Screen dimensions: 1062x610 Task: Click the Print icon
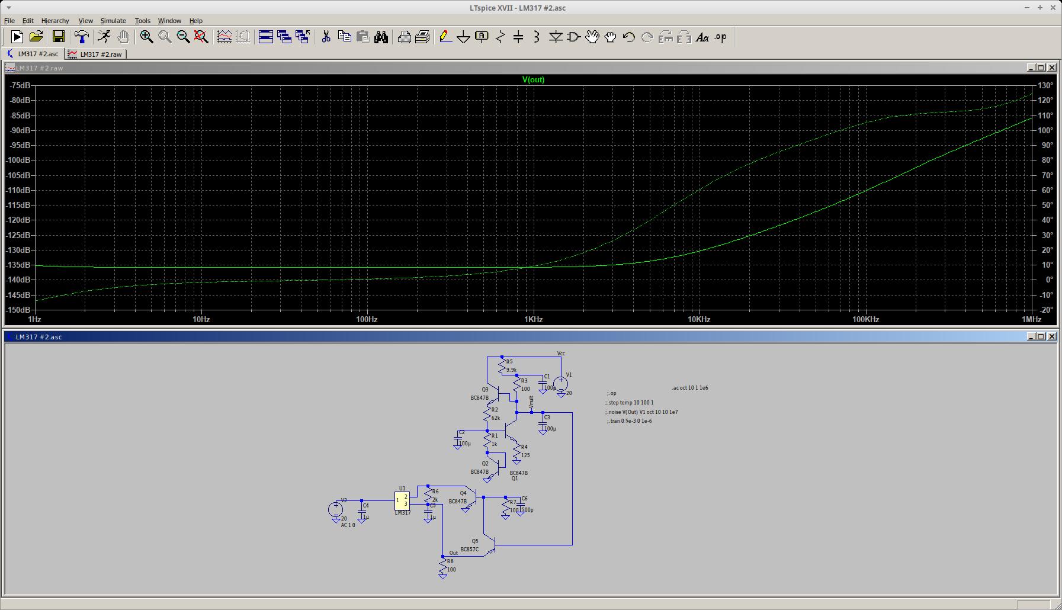422,37
